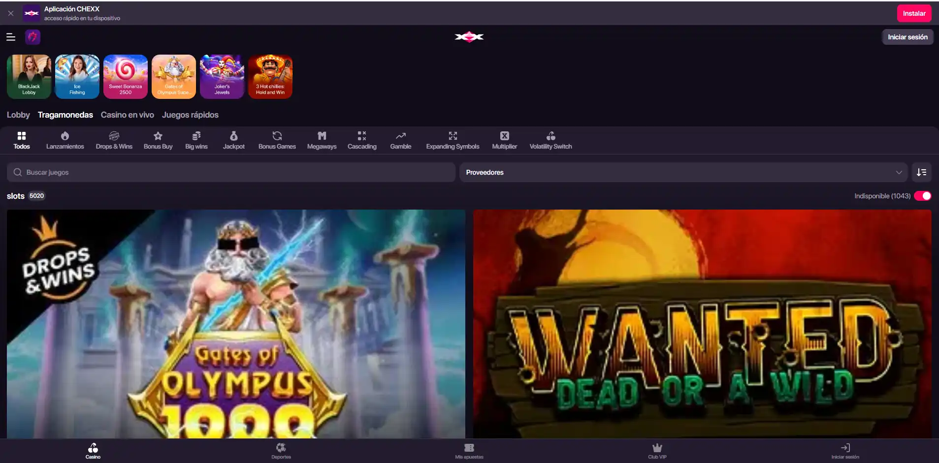Expand the Proveedores dropdown

pos(683,172)
